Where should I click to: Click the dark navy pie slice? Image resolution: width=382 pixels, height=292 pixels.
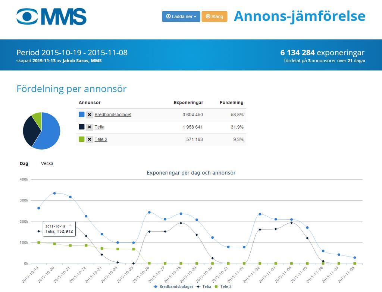31,132
